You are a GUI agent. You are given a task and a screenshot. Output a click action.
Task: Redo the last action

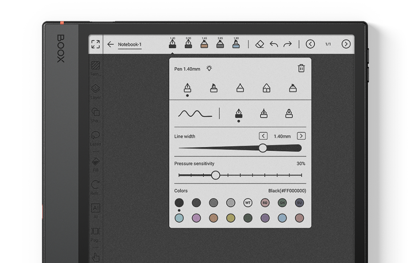pos(287,44)
